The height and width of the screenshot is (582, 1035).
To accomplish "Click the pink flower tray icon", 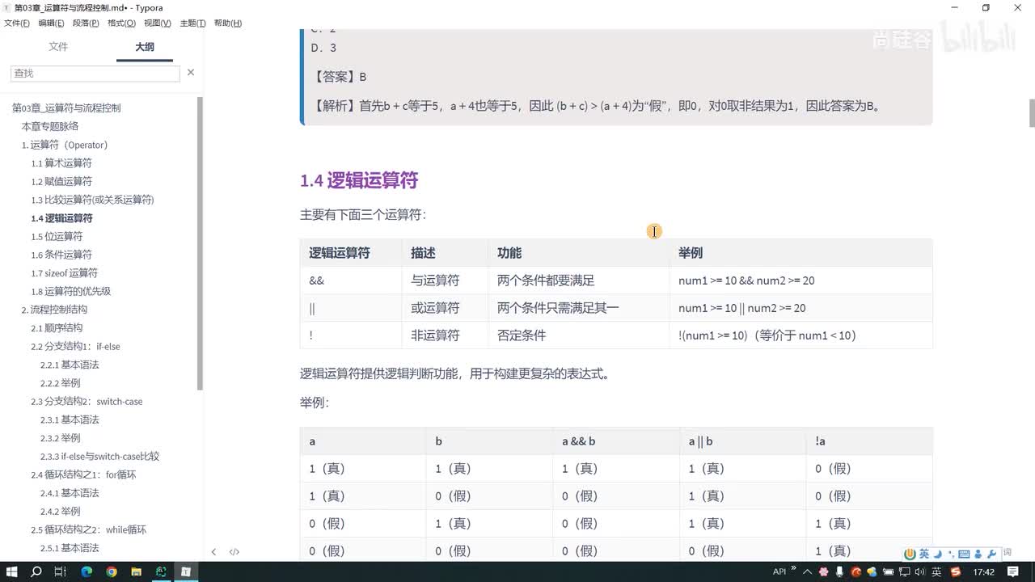I will point(823,571).
